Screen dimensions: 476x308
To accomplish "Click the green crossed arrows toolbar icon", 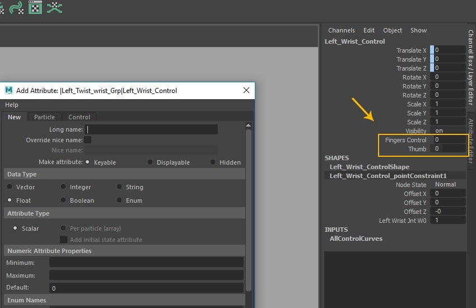I will 54,7.
